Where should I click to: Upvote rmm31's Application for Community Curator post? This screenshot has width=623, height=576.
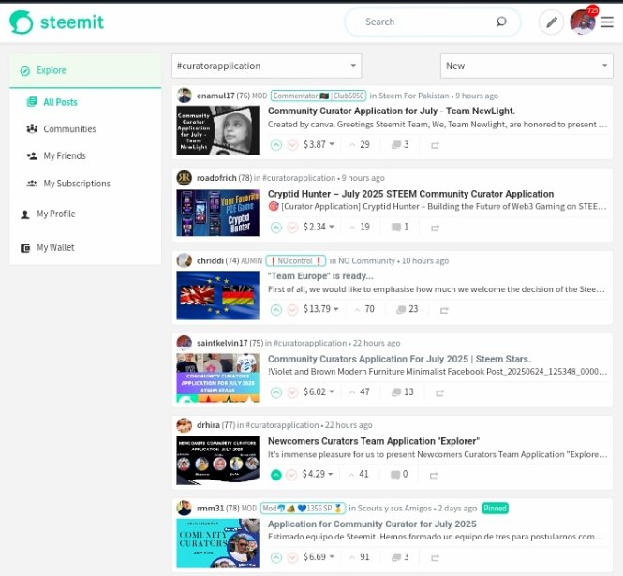(x=276, y=557)
